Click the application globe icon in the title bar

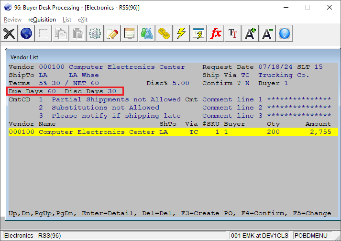click(x=8, y=7)
